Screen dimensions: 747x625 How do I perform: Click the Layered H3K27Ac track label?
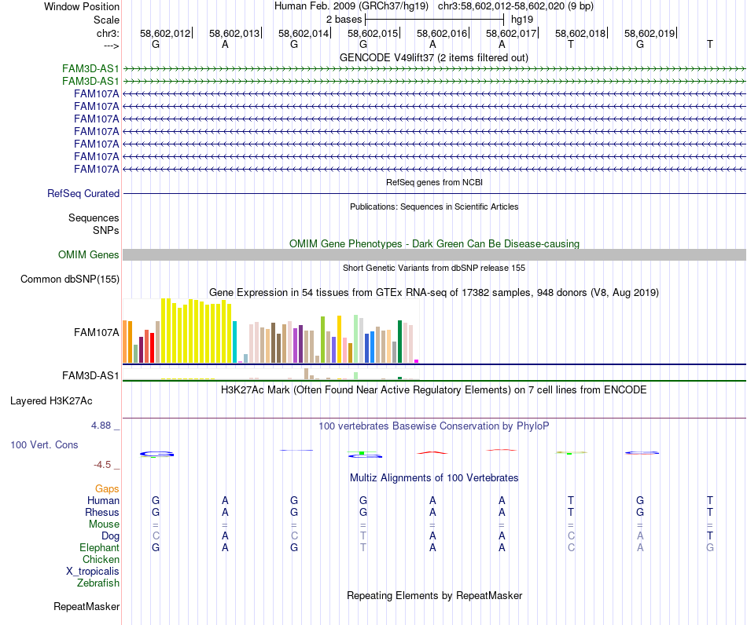coord(51,401)
